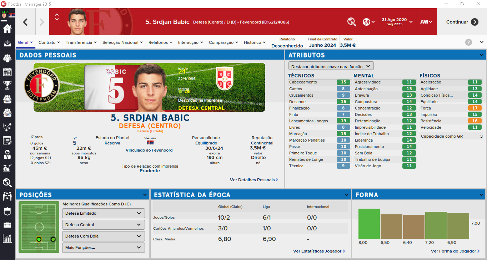Image resolution: width=487 pixels, height=260 pixels.
Task: Click the Serbia national team crest
Action: (225, 78)
